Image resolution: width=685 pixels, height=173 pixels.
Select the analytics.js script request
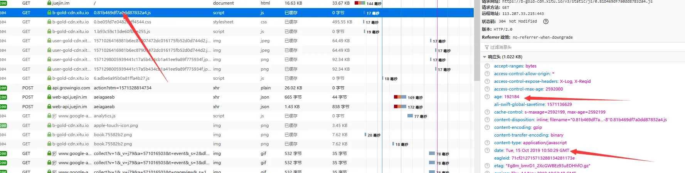(x=237, y=116)
